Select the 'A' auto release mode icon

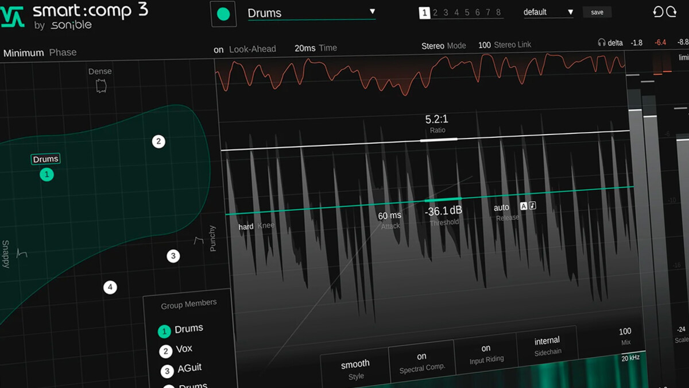(x=524, y=205)
